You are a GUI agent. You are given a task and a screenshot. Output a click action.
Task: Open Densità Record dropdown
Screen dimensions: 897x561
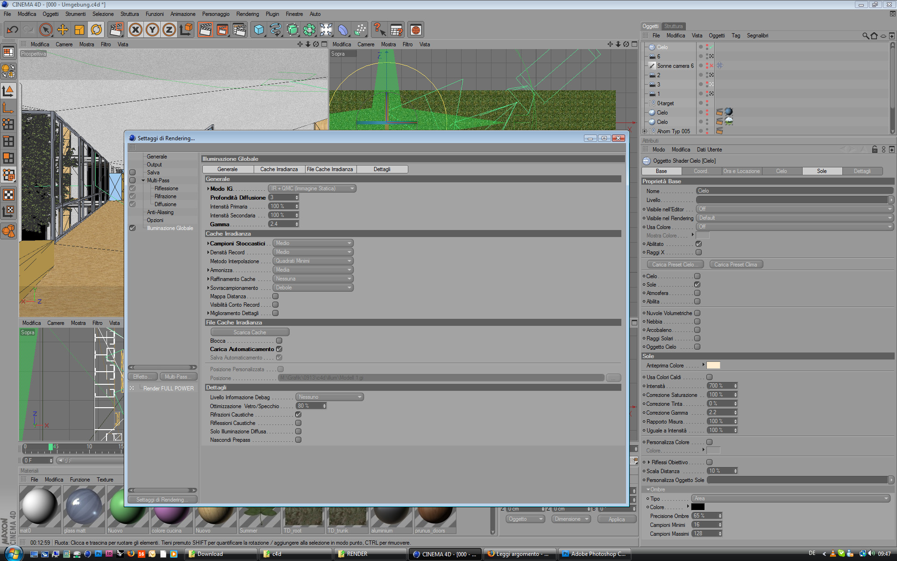(313, 252)
